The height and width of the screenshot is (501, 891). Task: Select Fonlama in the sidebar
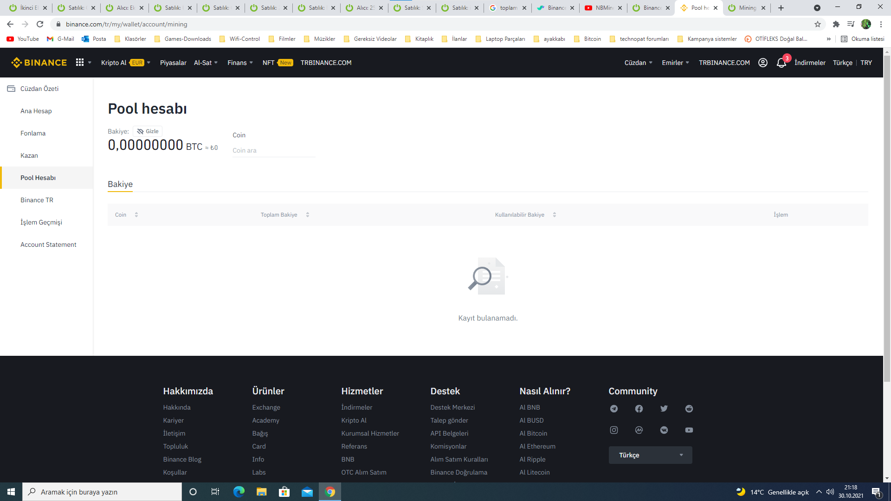tap(33, 133)
